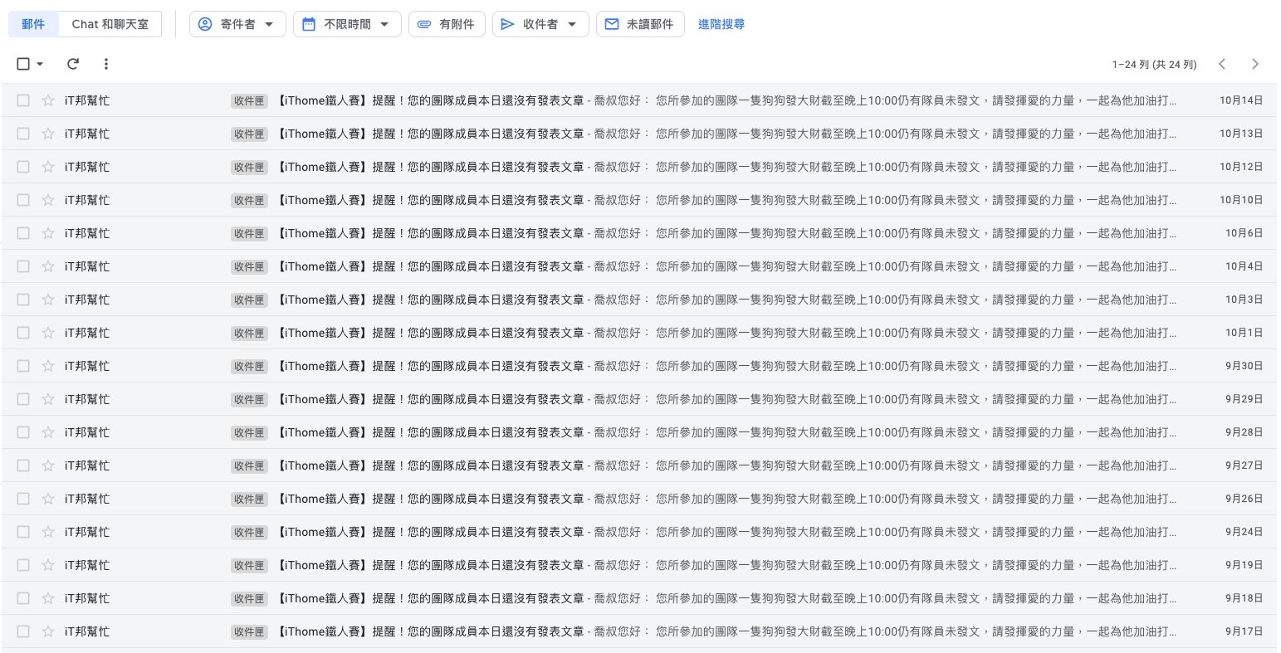Screen dimensions: 1281x653
Task: Click the refresh icon in toolbar
Action: click(x=73, y=64)
